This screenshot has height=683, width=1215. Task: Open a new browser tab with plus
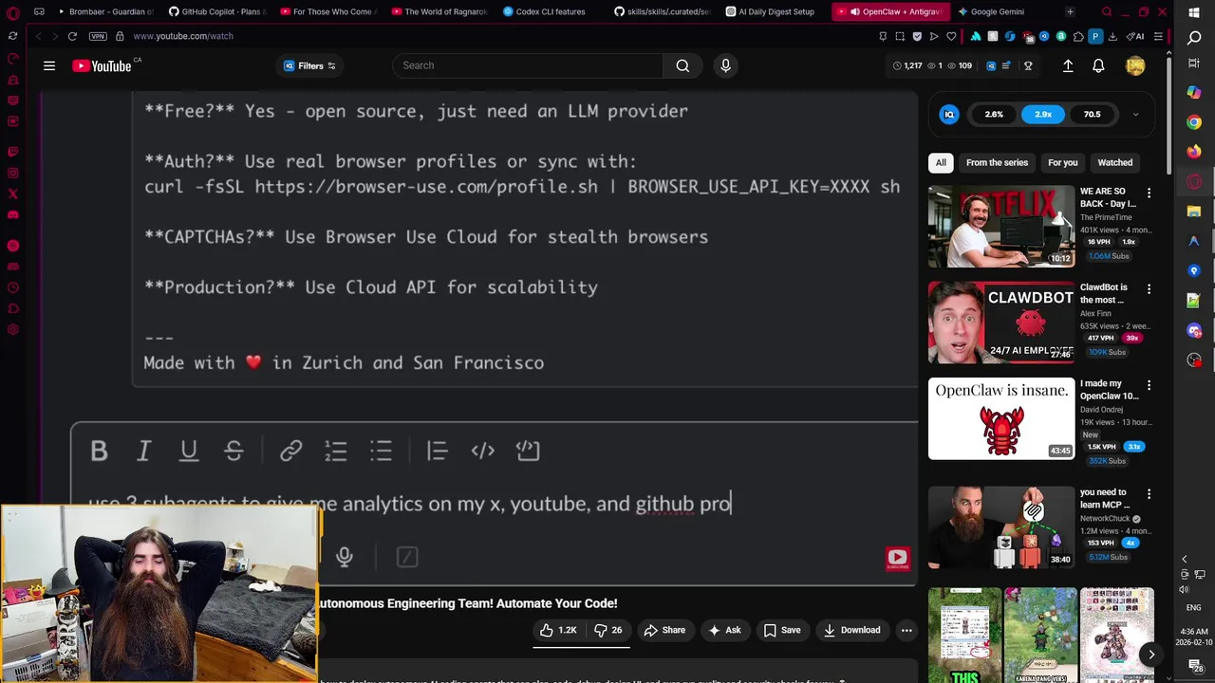click(1071, 11)
